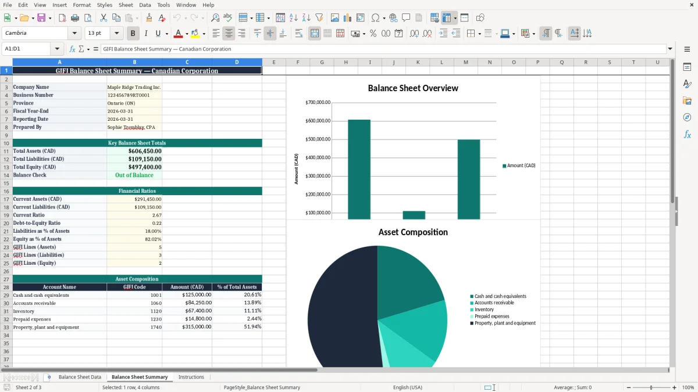The image size is (698, 392).
Task: Apply yellow background color swatch
Action: pos(195,34)
